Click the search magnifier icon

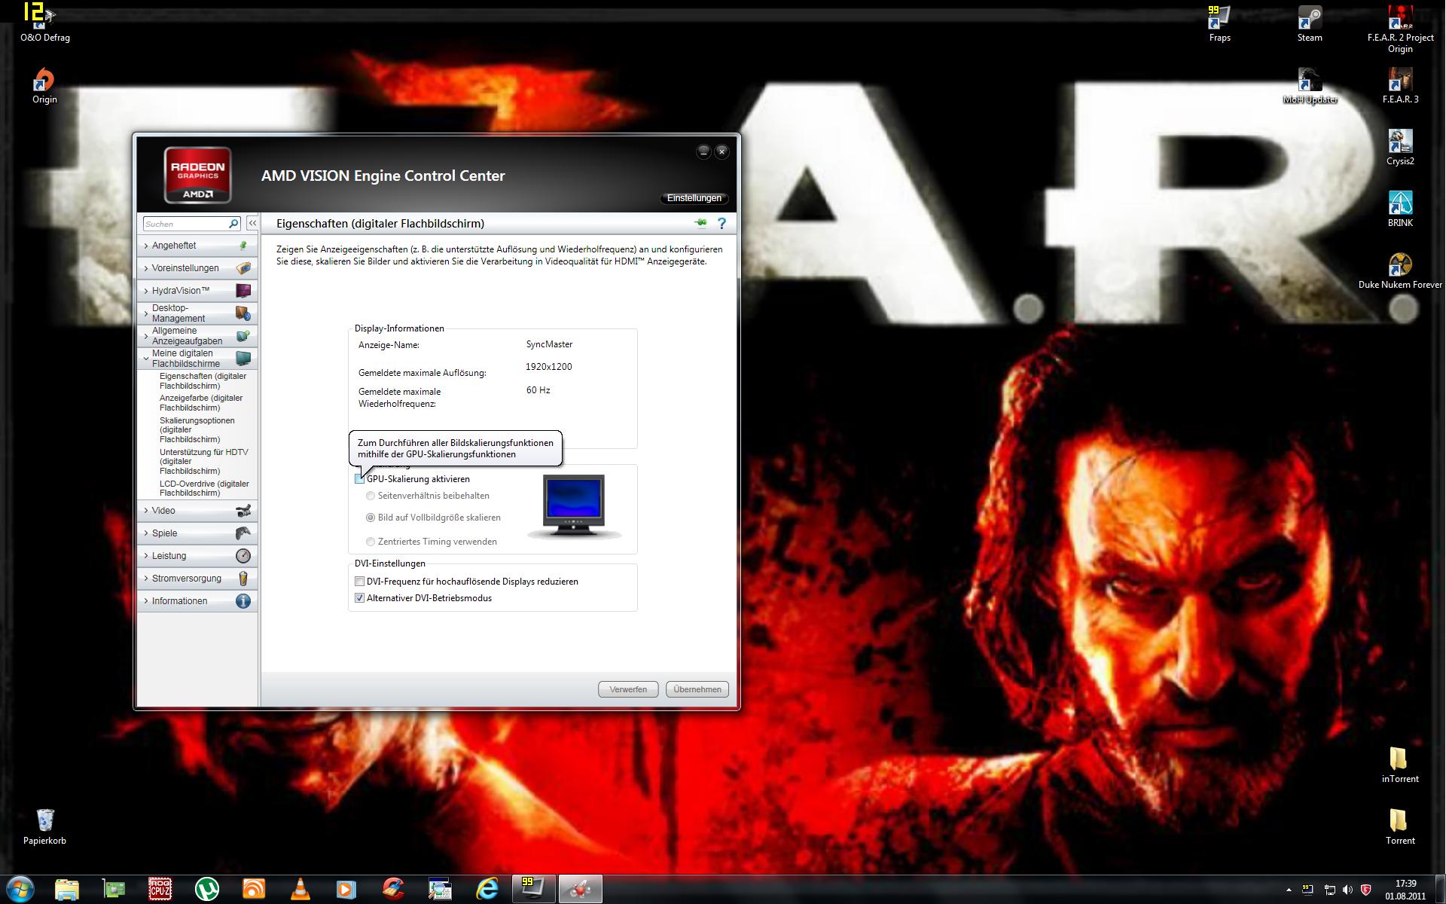[x=233, y=224]
